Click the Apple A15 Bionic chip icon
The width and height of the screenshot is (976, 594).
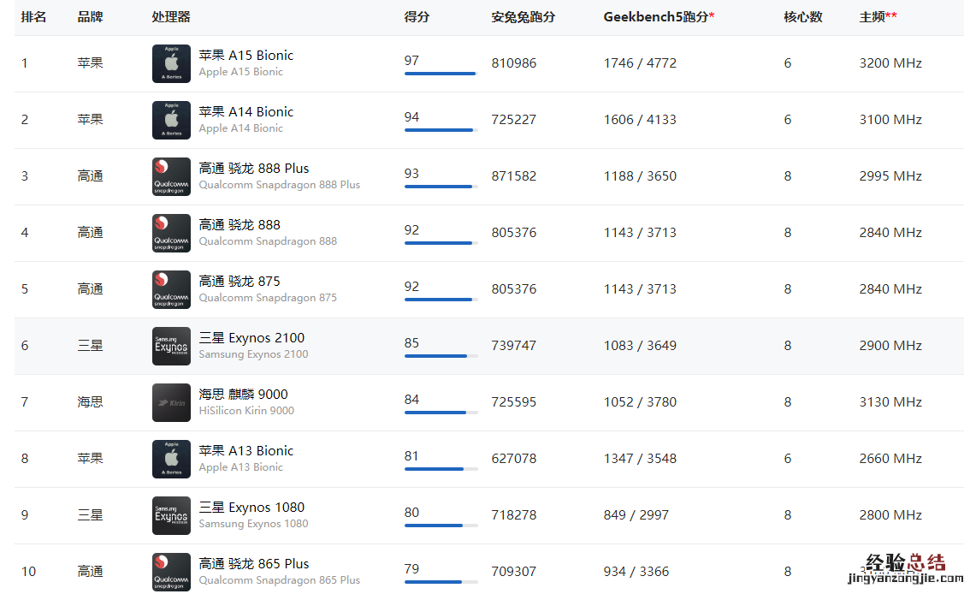[x=171, y=63]
